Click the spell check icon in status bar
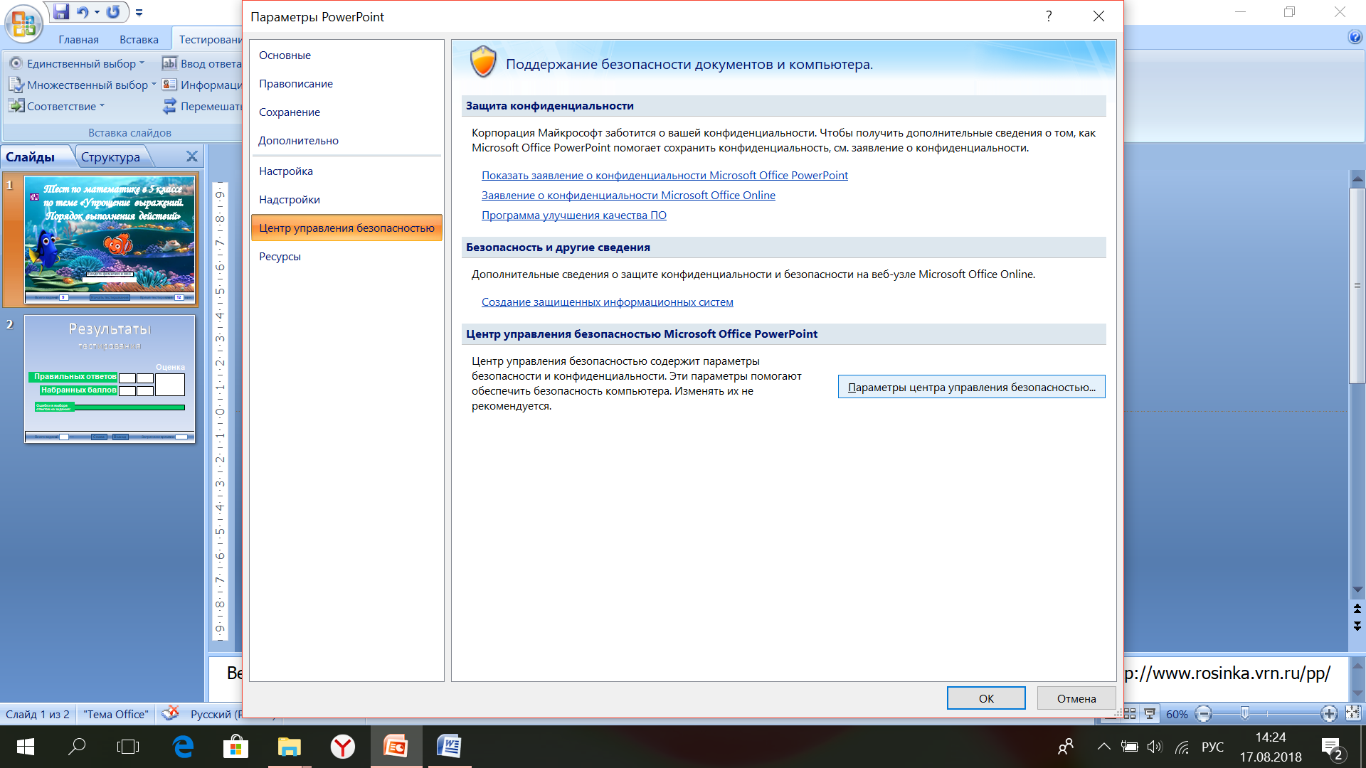 170,713
